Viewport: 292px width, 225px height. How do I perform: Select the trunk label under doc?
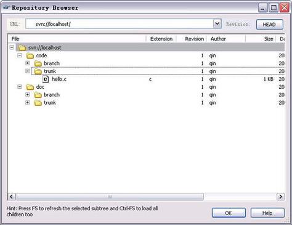(x=50, y=102)
